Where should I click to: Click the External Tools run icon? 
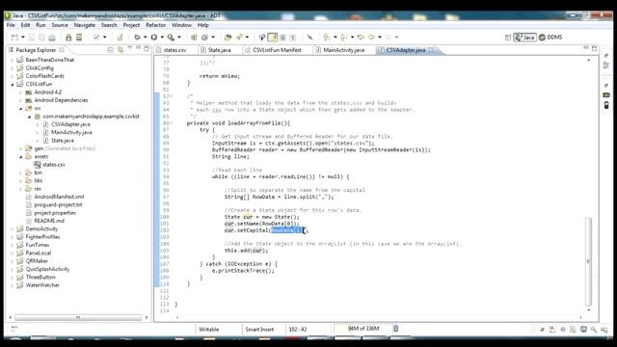pos(171,38)
